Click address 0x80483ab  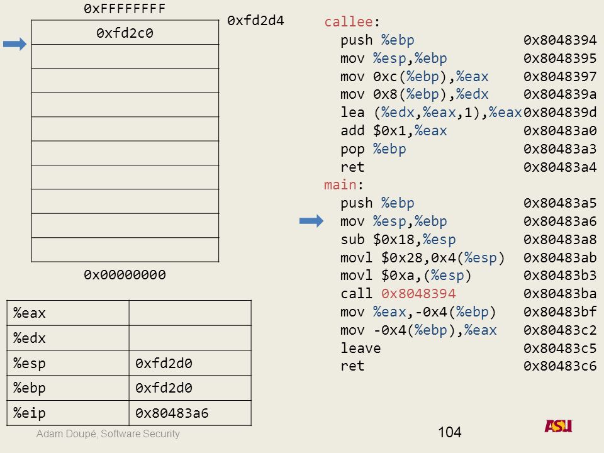click(560, 258)
